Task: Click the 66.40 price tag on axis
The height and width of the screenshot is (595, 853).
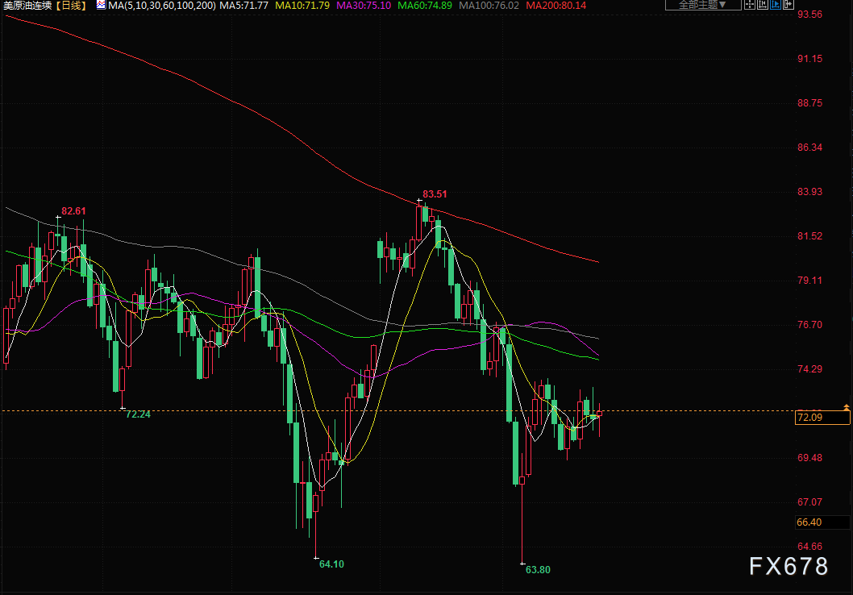Action: pyautogui.click(x=822, y=522)
